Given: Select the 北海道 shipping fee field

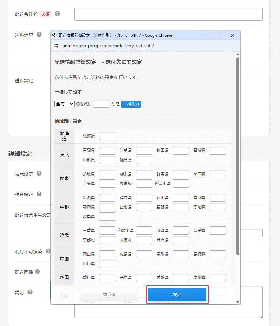Looking at the screenshot, I should 107,136.
